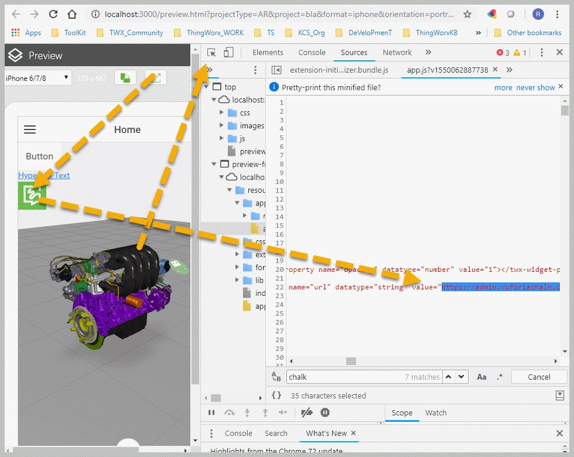Click pretty-print curly braces icon
The height and width of the screenshot is (457, 574).
coord(276,396)
